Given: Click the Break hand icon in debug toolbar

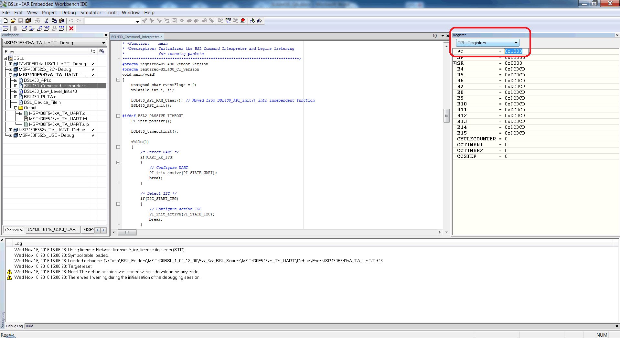Looking at the screenshot, I should (x=15, y=28).
